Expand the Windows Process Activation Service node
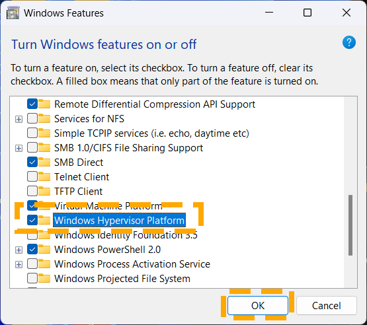This screenshot has height=325, width=367. [19, 264]
